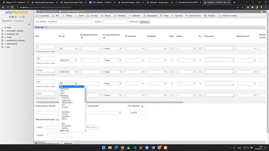
Task: Click help icon under Довжина/Значення header
Action: tap(82, 38)
